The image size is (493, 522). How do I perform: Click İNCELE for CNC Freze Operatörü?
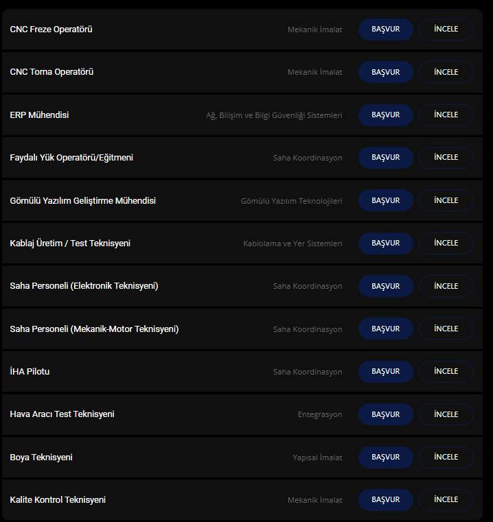pos(446,29)
